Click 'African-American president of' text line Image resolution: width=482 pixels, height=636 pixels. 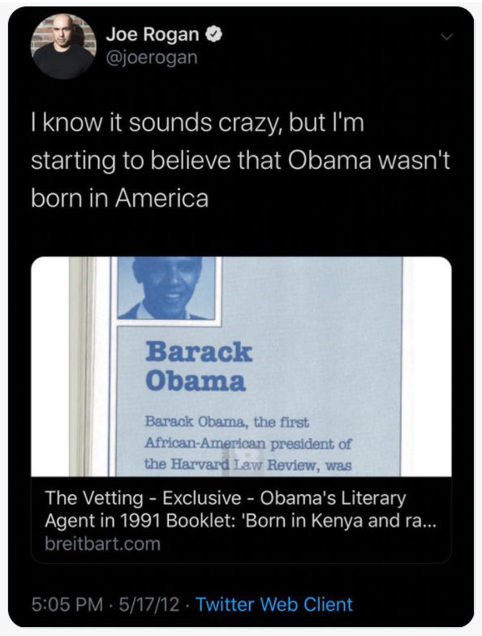coord(248,444)
